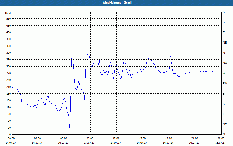Select the 06:00 time axis label
This screenshot has height=146, width=233.
pos(63,138)
